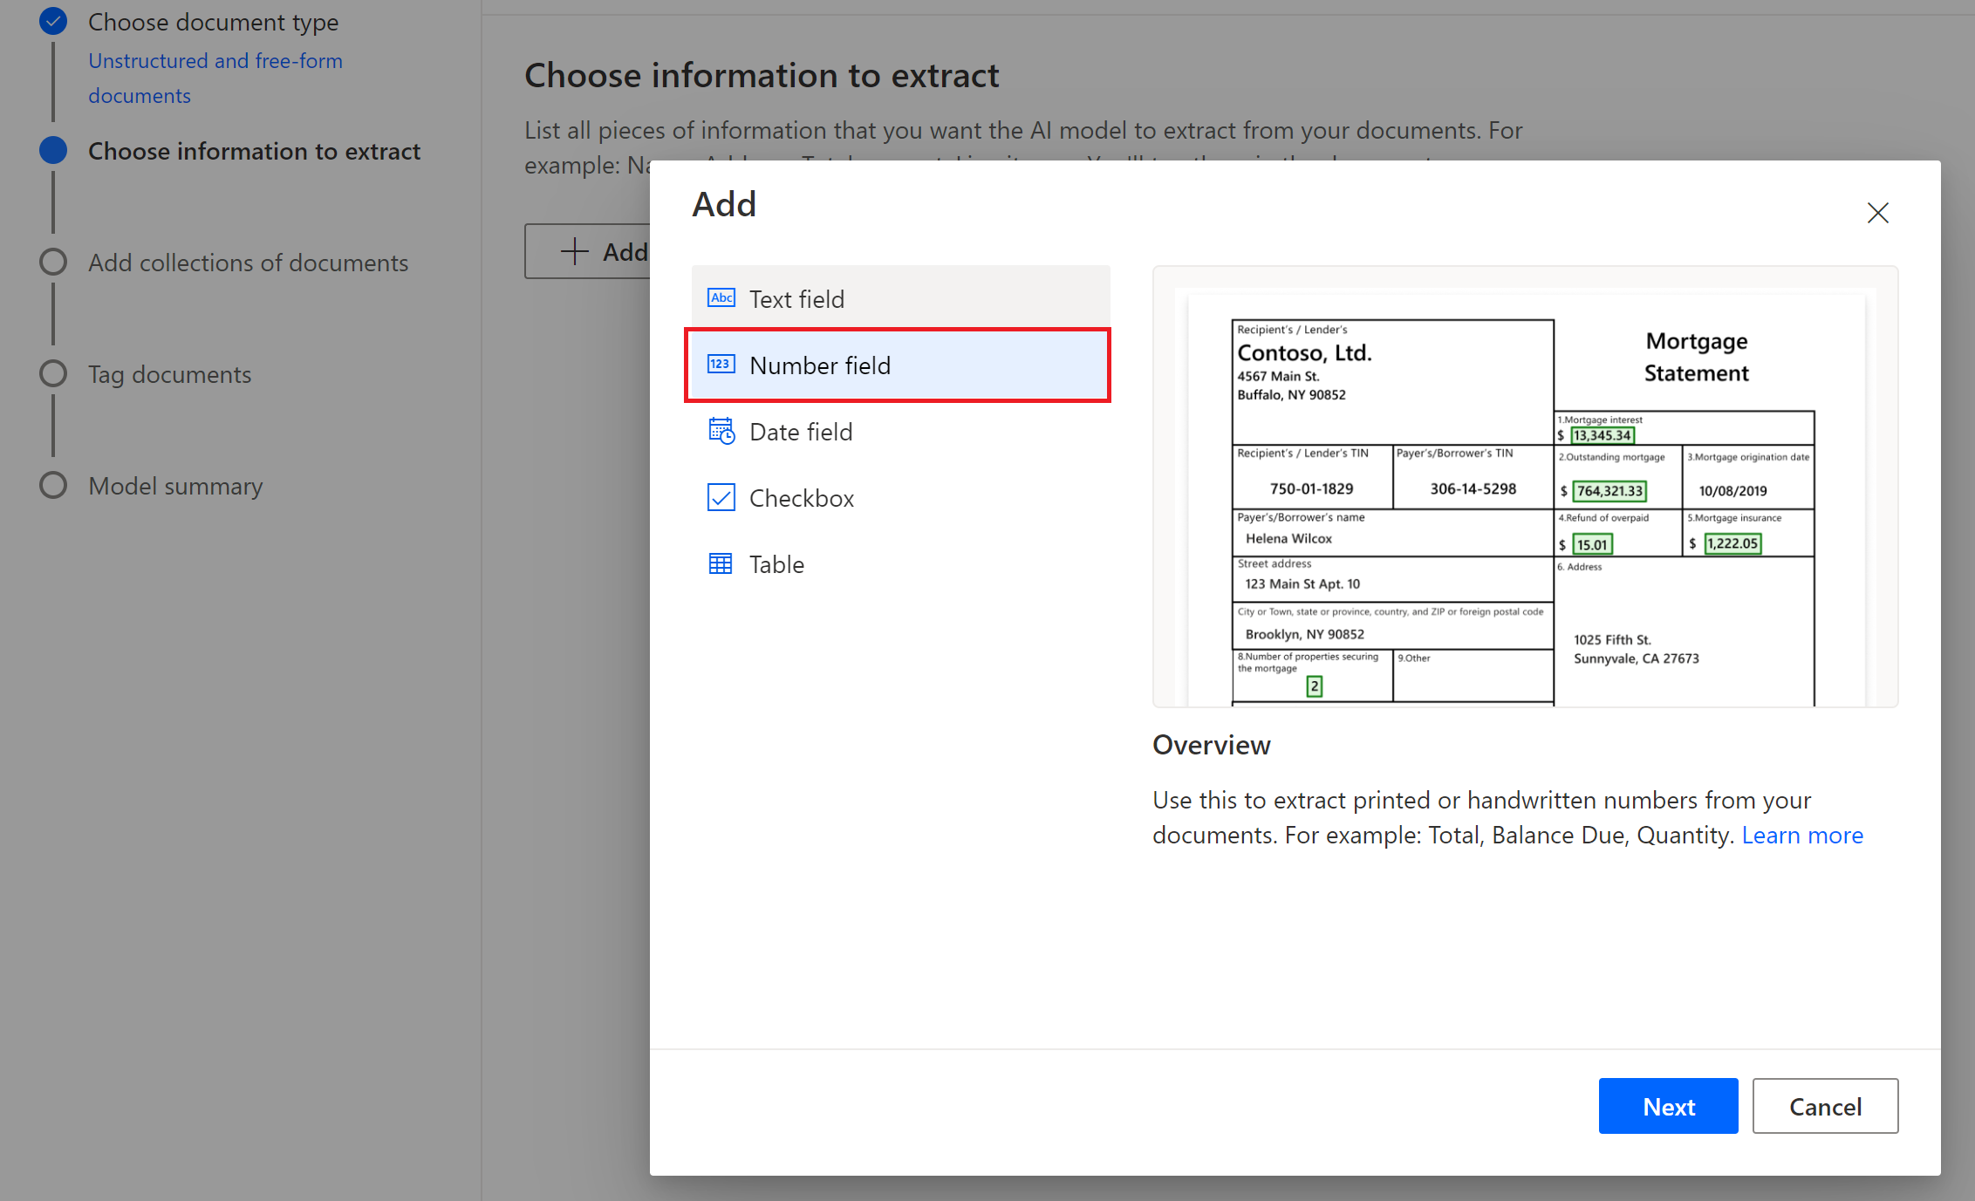Expand the Add collections of documents step
The height and width of the screenshot is (1201, 1975).
pyautogui.click(x=247, y=263)
